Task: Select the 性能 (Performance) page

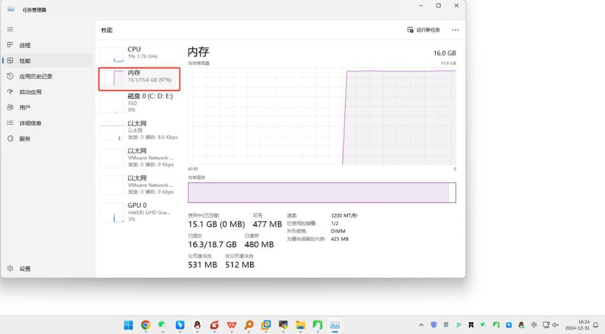Action: pos(46,60)
